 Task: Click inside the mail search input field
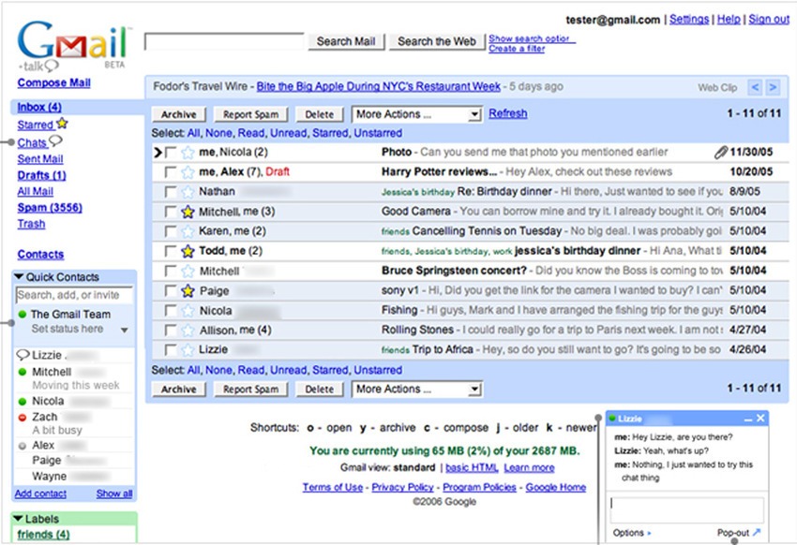225,41
